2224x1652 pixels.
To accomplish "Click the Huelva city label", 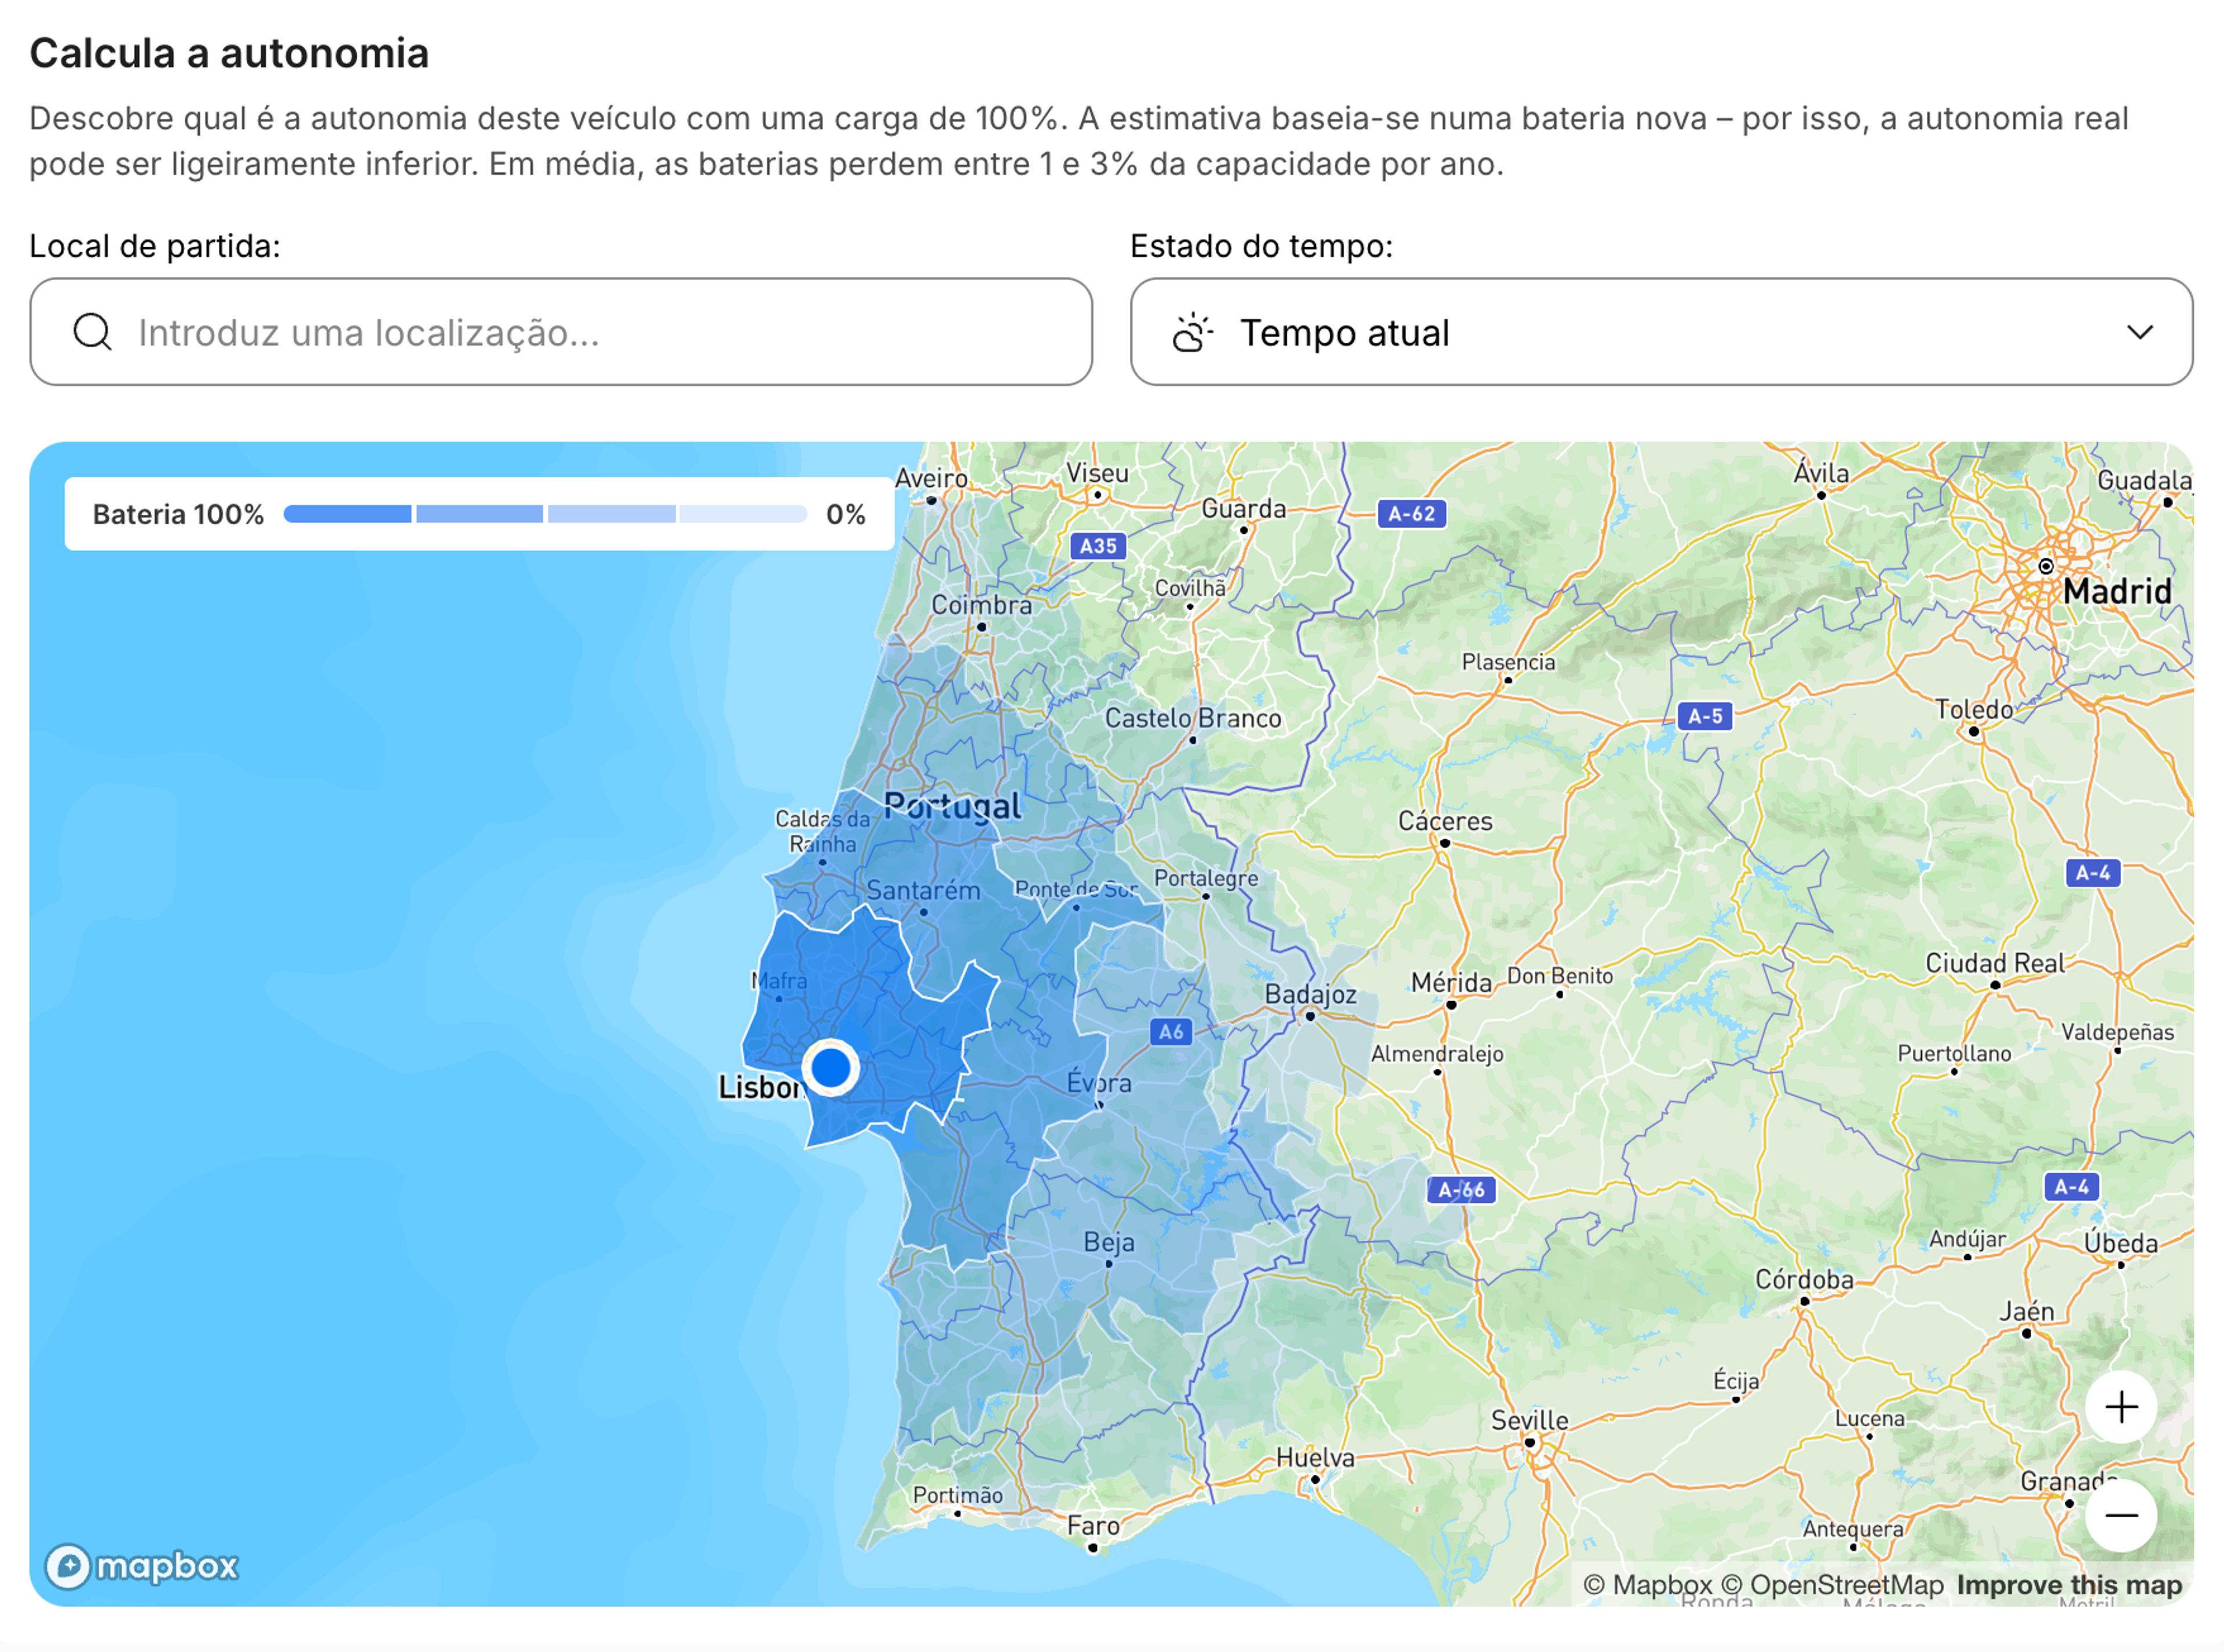I will coord(1315,1458).
